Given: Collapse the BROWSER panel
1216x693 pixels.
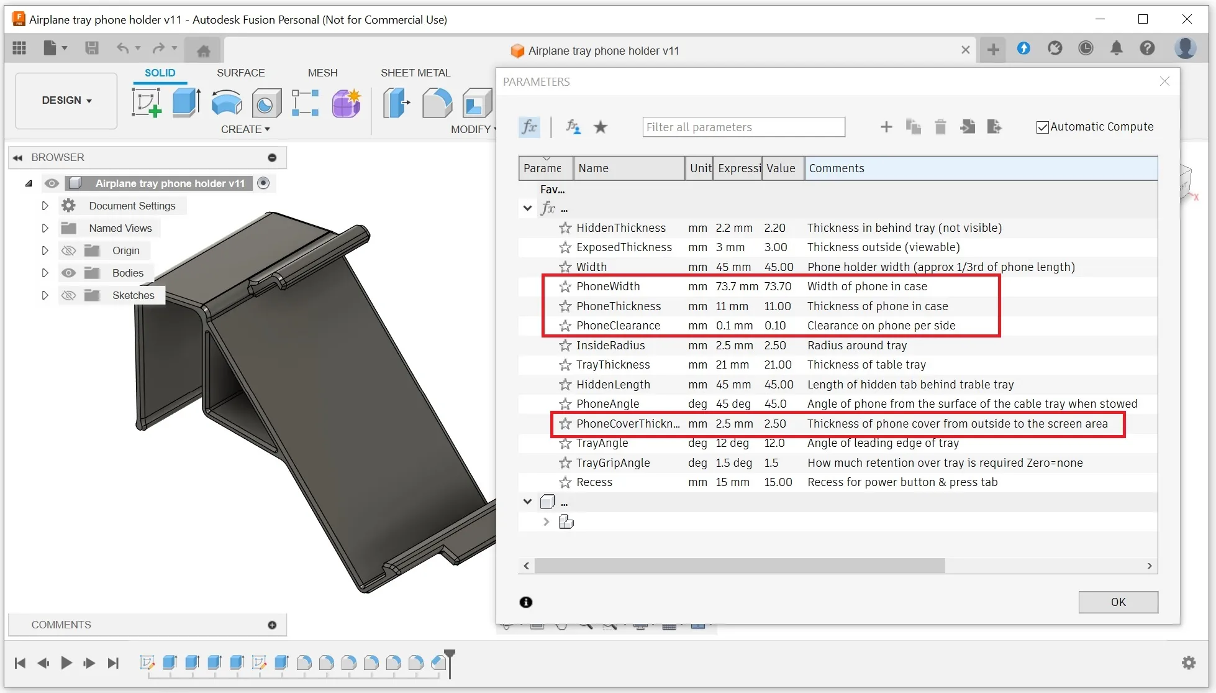Looking at the screenshot, I should click(17, 158).
